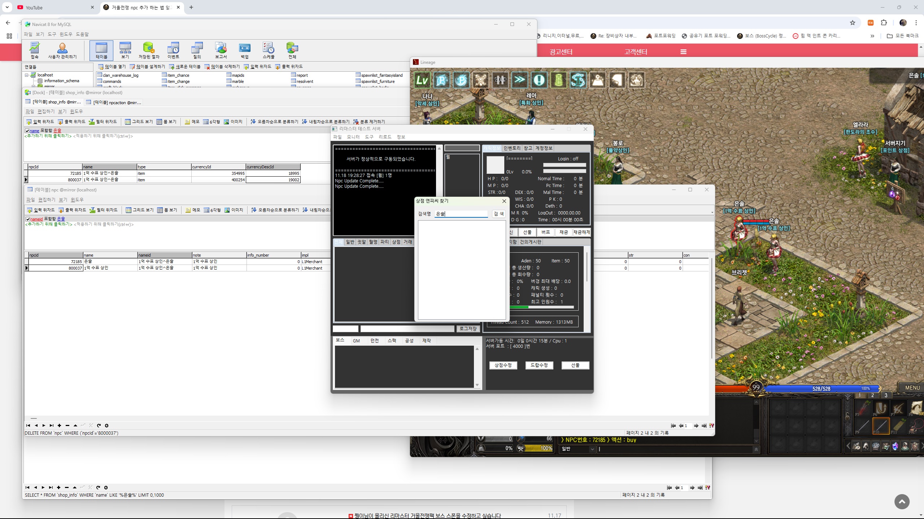Open the 질의 query icon in Navicat

(197, 50)
